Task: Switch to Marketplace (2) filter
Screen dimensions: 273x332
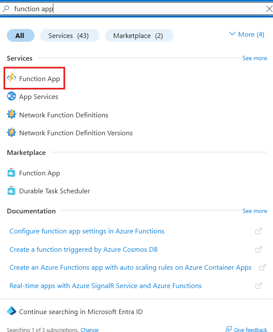Action: (x=138, y=36)
